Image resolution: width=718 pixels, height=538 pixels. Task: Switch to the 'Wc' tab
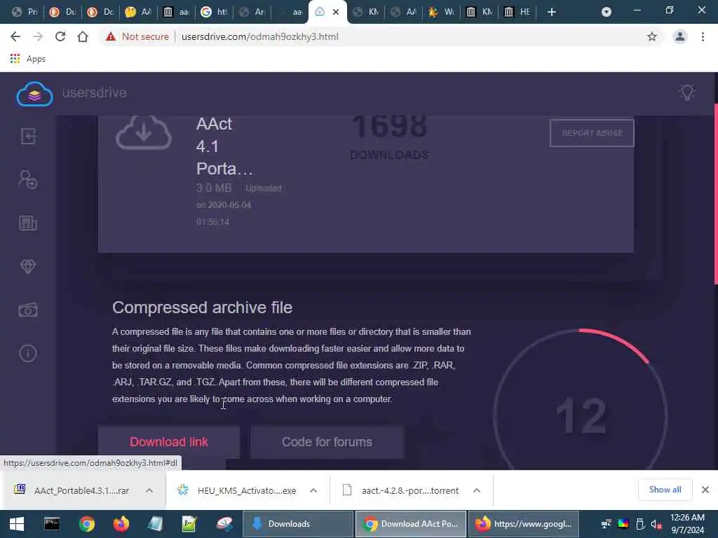(x=441, y=12)
